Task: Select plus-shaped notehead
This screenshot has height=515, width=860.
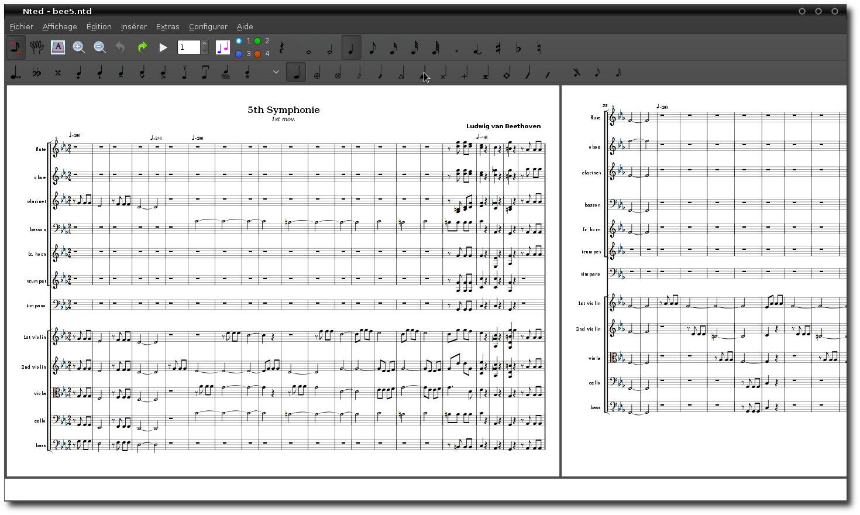Action: pyautogui.click(x=465, y=73)
